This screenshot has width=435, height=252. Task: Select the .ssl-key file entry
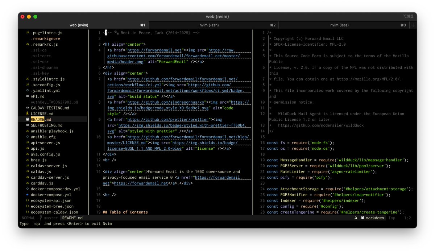[x=40, y=73]
